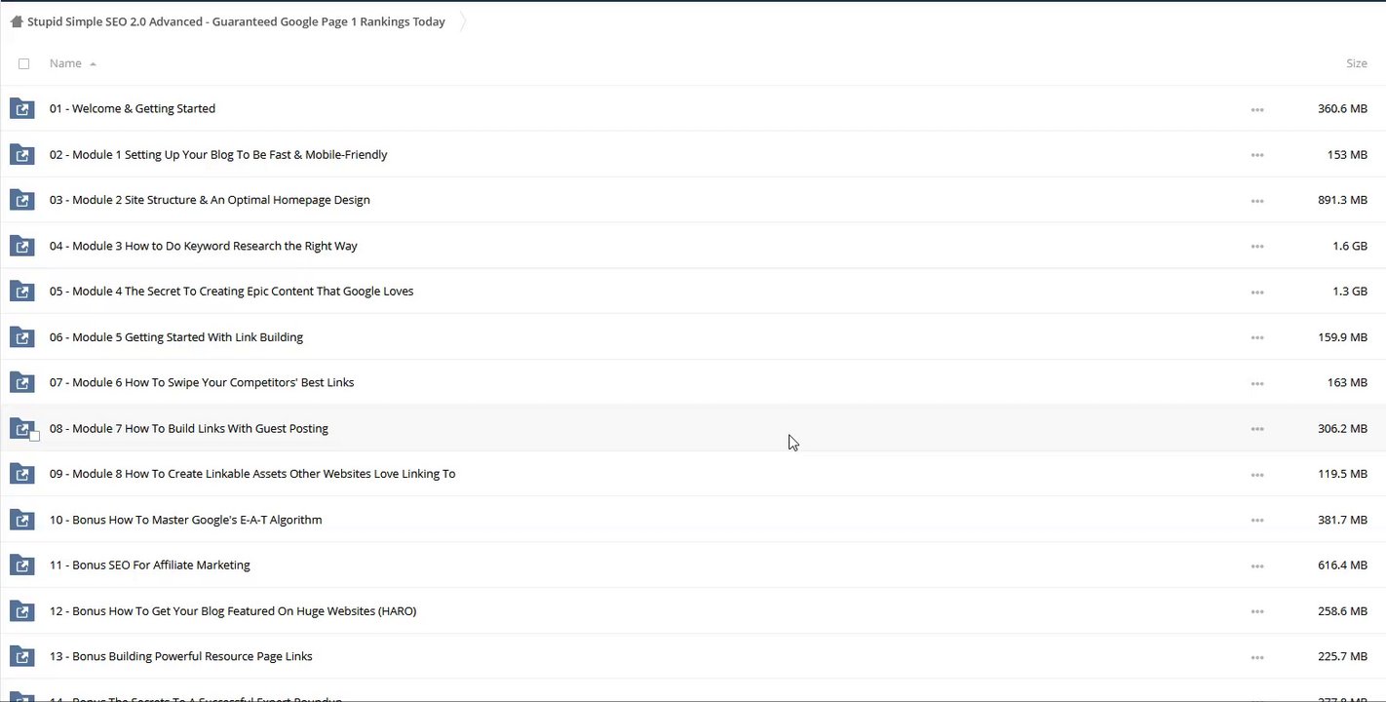Image resolution: width=1386 pixels, height=702 pixels.
Task: Click the folder icon for 05 - Module 4 Epic Content
Action: [21, 292]
